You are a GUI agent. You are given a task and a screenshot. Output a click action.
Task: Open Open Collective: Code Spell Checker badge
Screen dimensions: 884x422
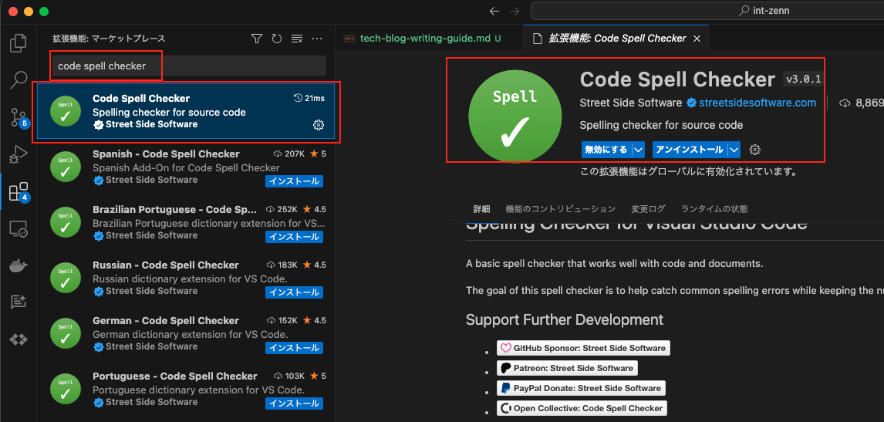582,408
